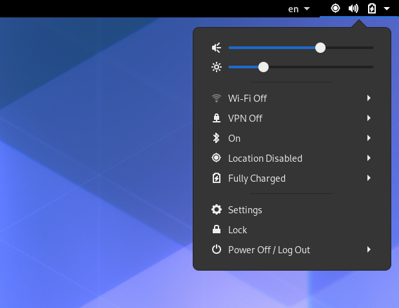Expand the Fully Charged submenu arrow

(369, 178)
